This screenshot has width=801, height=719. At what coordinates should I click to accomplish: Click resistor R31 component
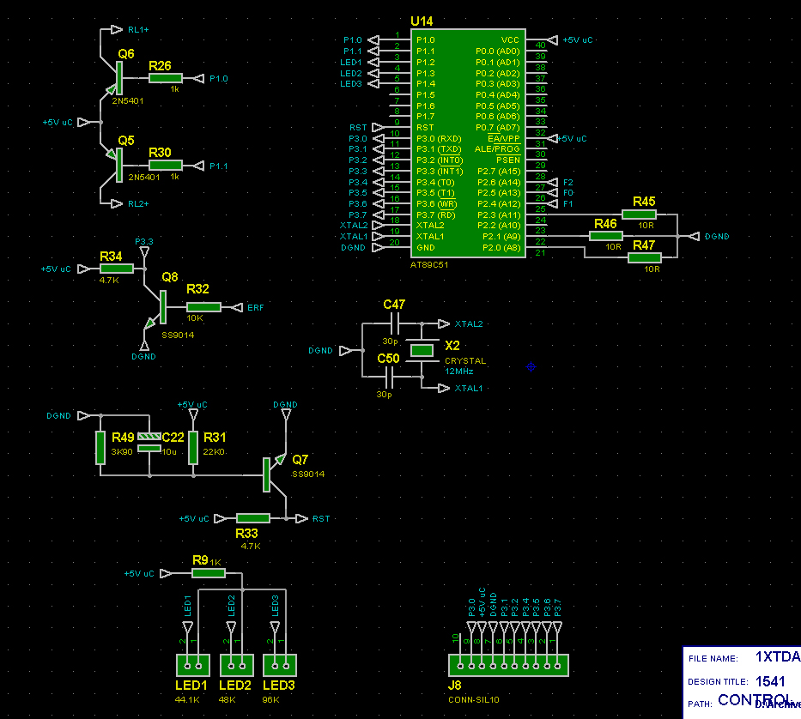[193, 448]
